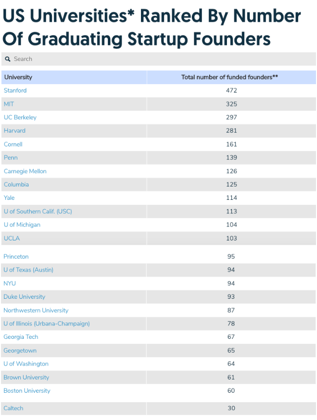Open the U of Texas (Austin) link
This screenshot has height=420, width=317.
pyautogui.click(x=29, y=270)
